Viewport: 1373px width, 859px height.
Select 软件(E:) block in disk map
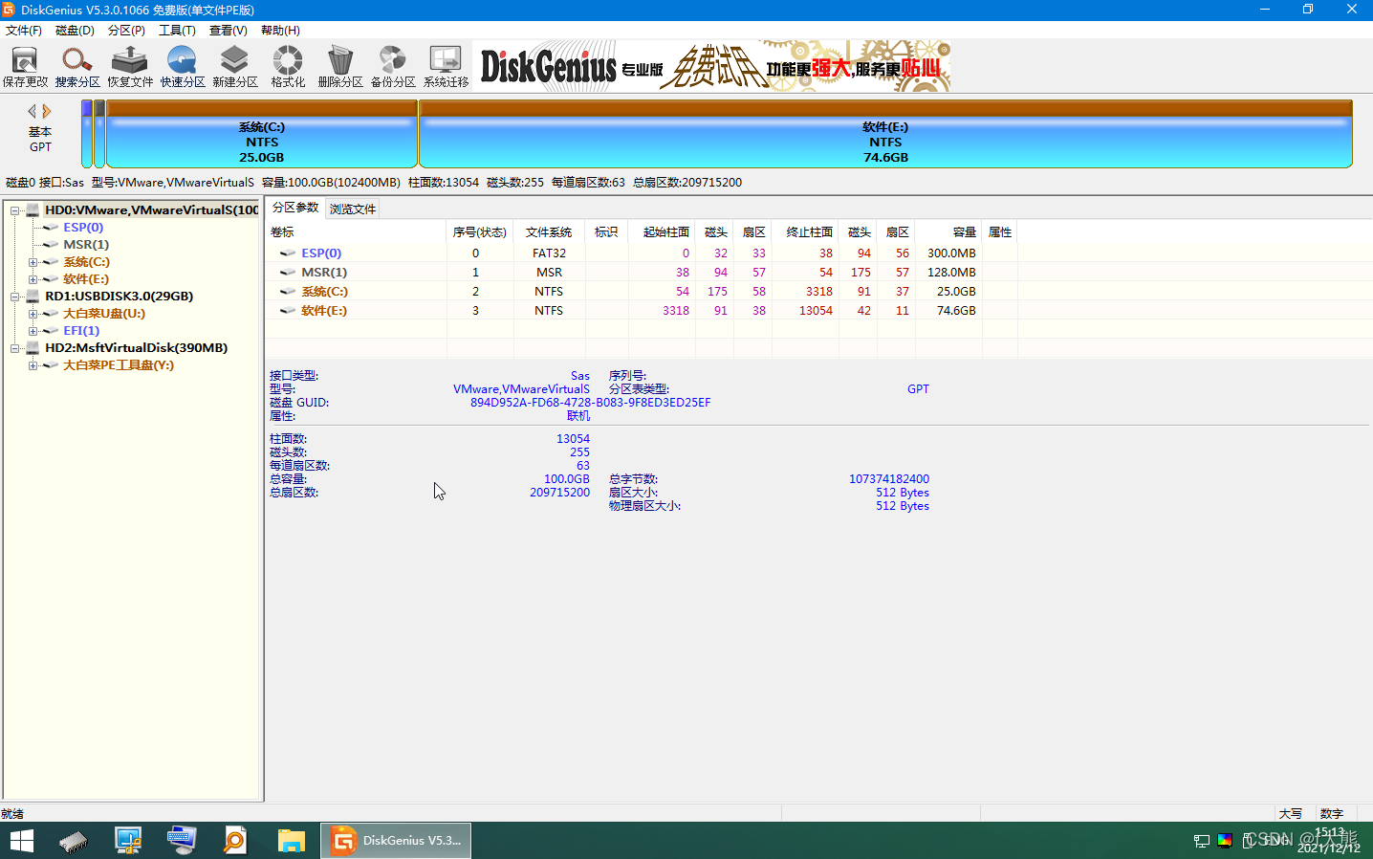(885, 134)
